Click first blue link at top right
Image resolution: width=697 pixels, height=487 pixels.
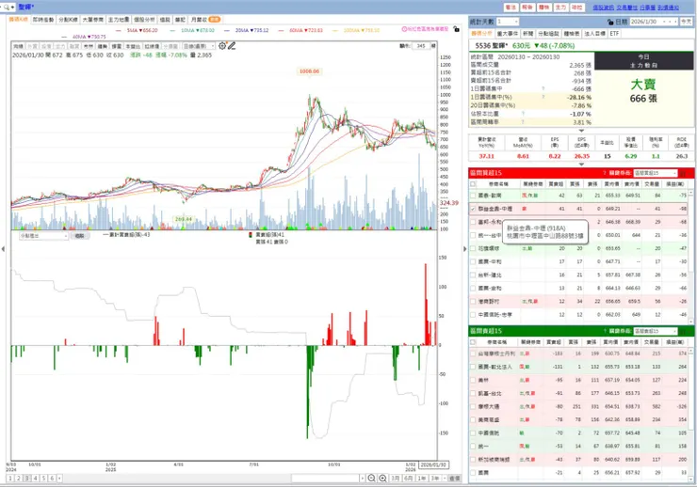603,8
